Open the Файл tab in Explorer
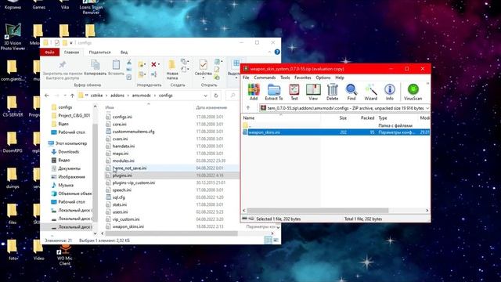Screen dimensions: 501x282 pos(49,52)
